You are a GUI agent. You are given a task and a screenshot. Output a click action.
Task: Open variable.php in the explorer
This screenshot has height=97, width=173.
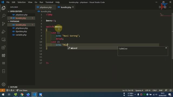(x=21, y=35)
